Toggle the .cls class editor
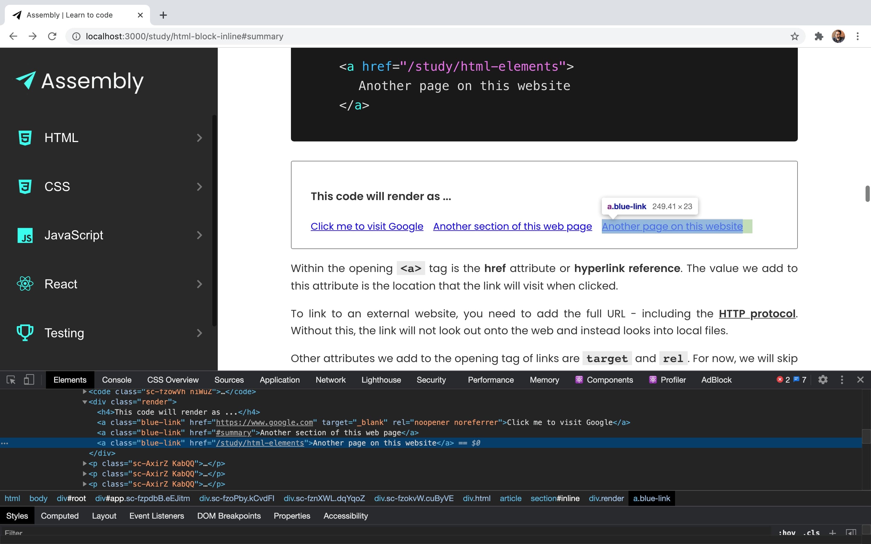This screenshot has height=544, width=871. (811, 533)
